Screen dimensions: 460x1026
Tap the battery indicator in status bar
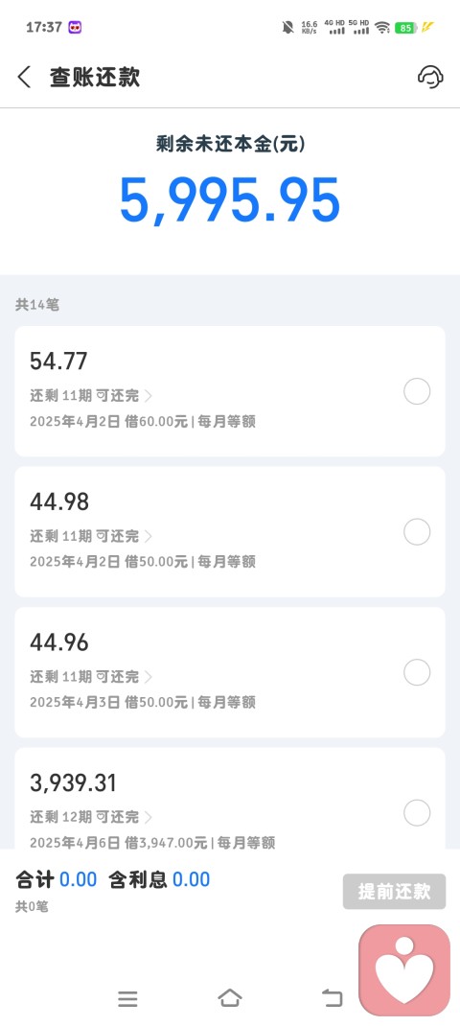(x=405, y=28)
